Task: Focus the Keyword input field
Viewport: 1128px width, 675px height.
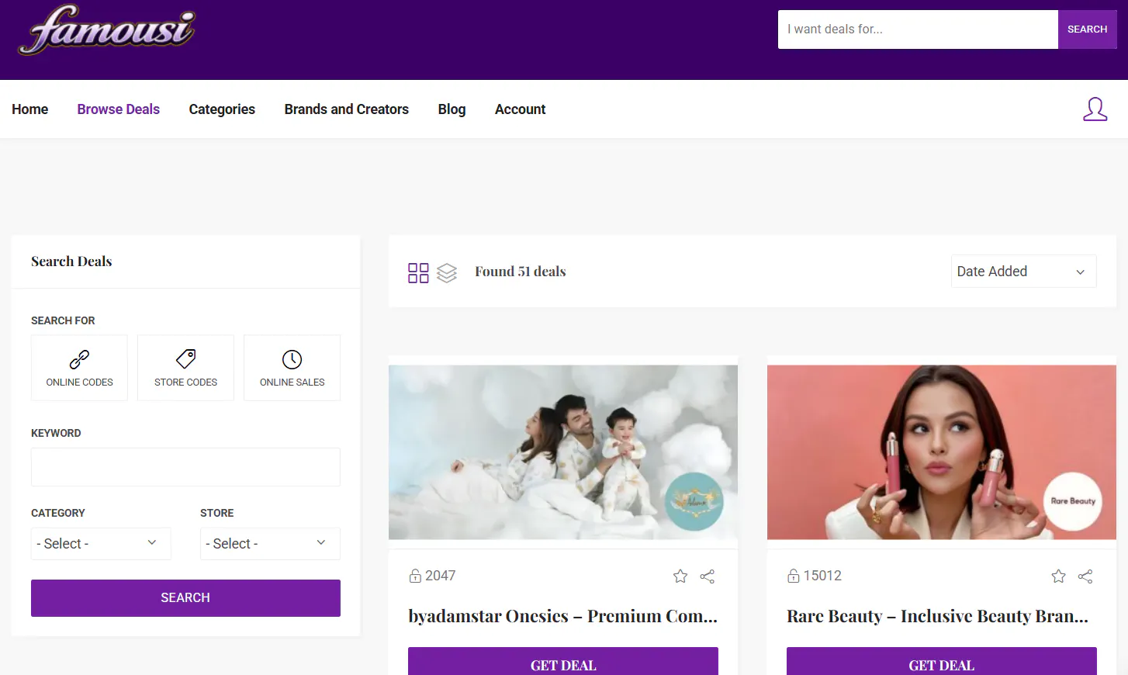Action: pyautogui.click(x=185, y=467)
